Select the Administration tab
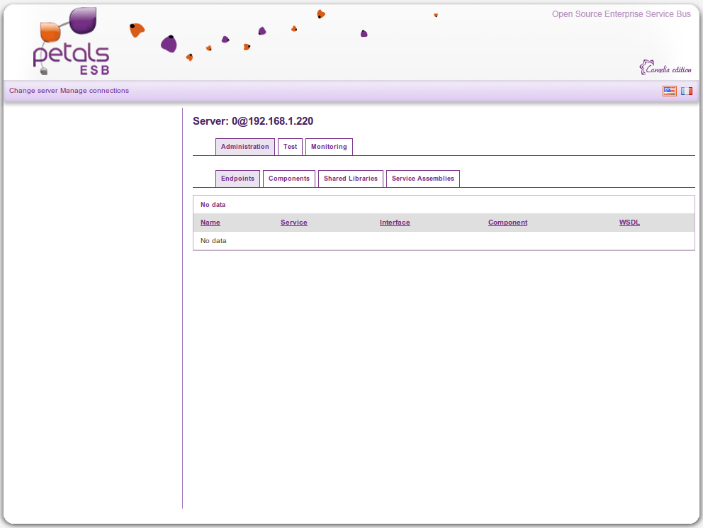The image size is (703, 528). click(244, 147)
